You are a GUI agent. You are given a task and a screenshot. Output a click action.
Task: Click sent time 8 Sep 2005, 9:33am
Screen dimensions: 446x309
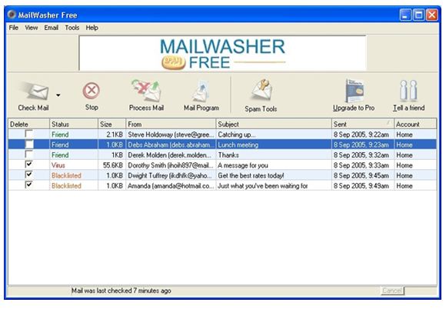tap(361, 165)
